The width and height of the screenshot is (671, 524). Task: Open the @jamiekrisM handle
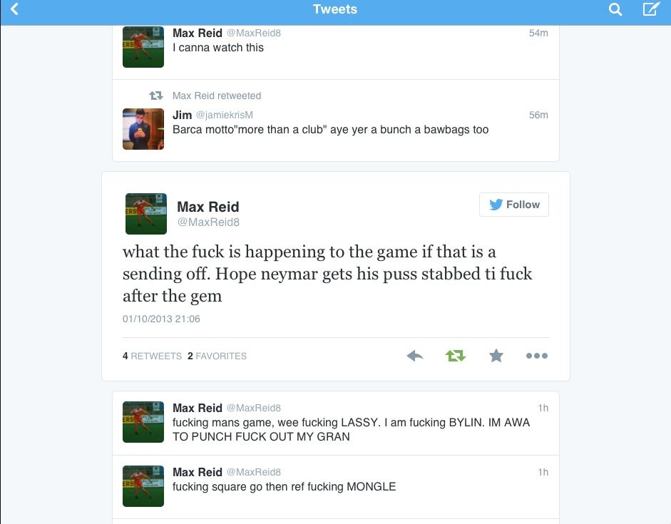point(225,115)
